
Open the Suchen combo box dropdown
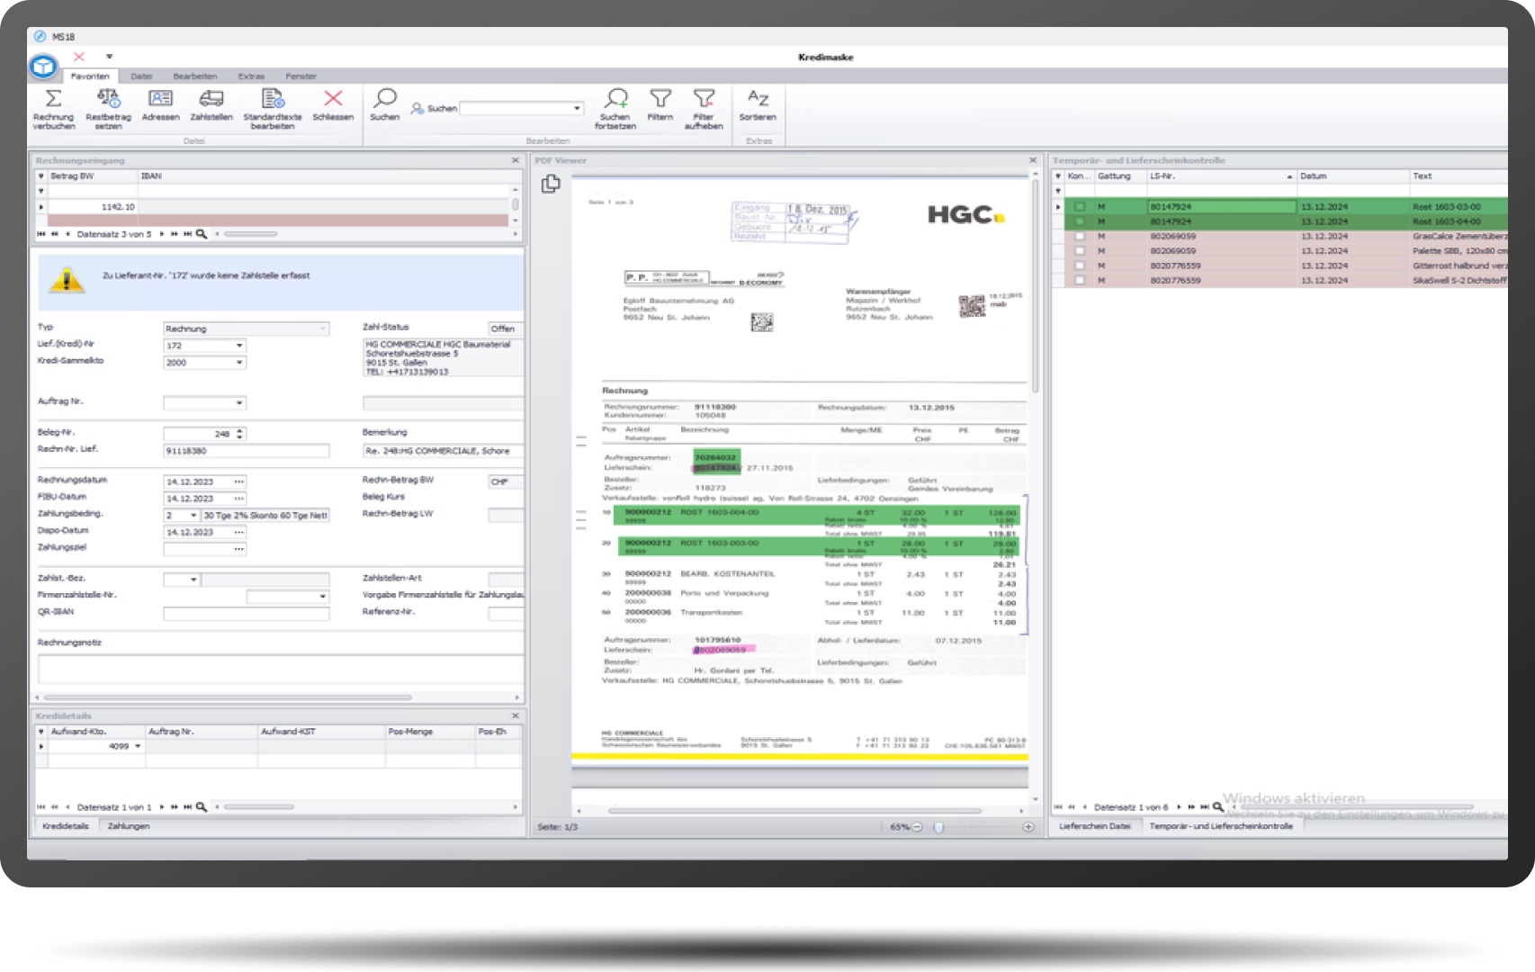[x=578, y=109]
